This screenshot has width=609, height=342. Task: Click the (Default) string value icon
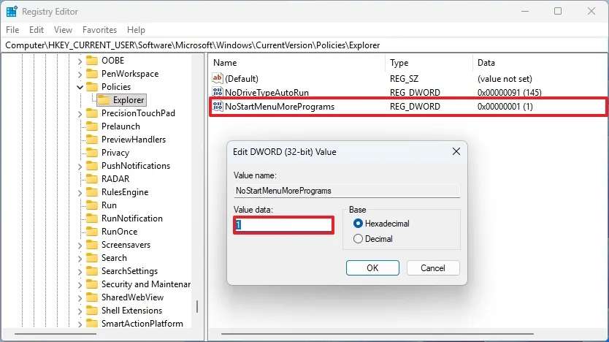click(217, 79)
